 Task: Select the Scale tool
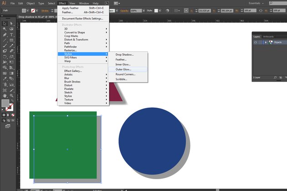point(11,57)
